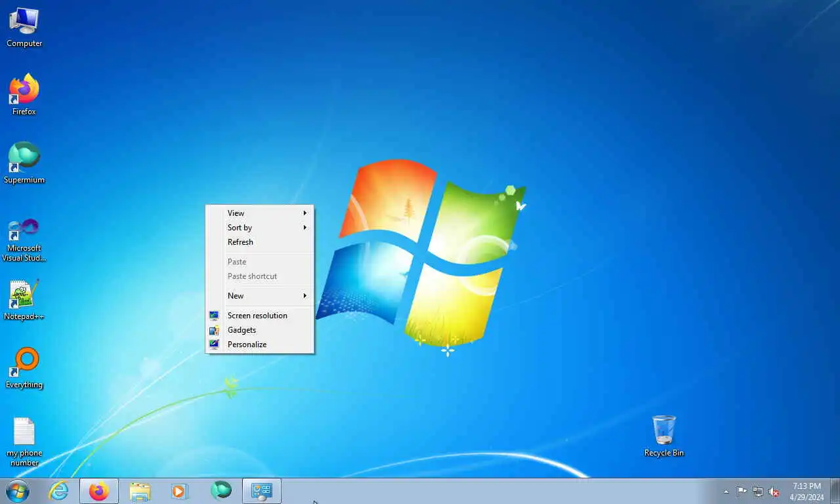Switch to the Control Panel taskbar item
This screenshot has width=840, height=504.
pos(262,491)
